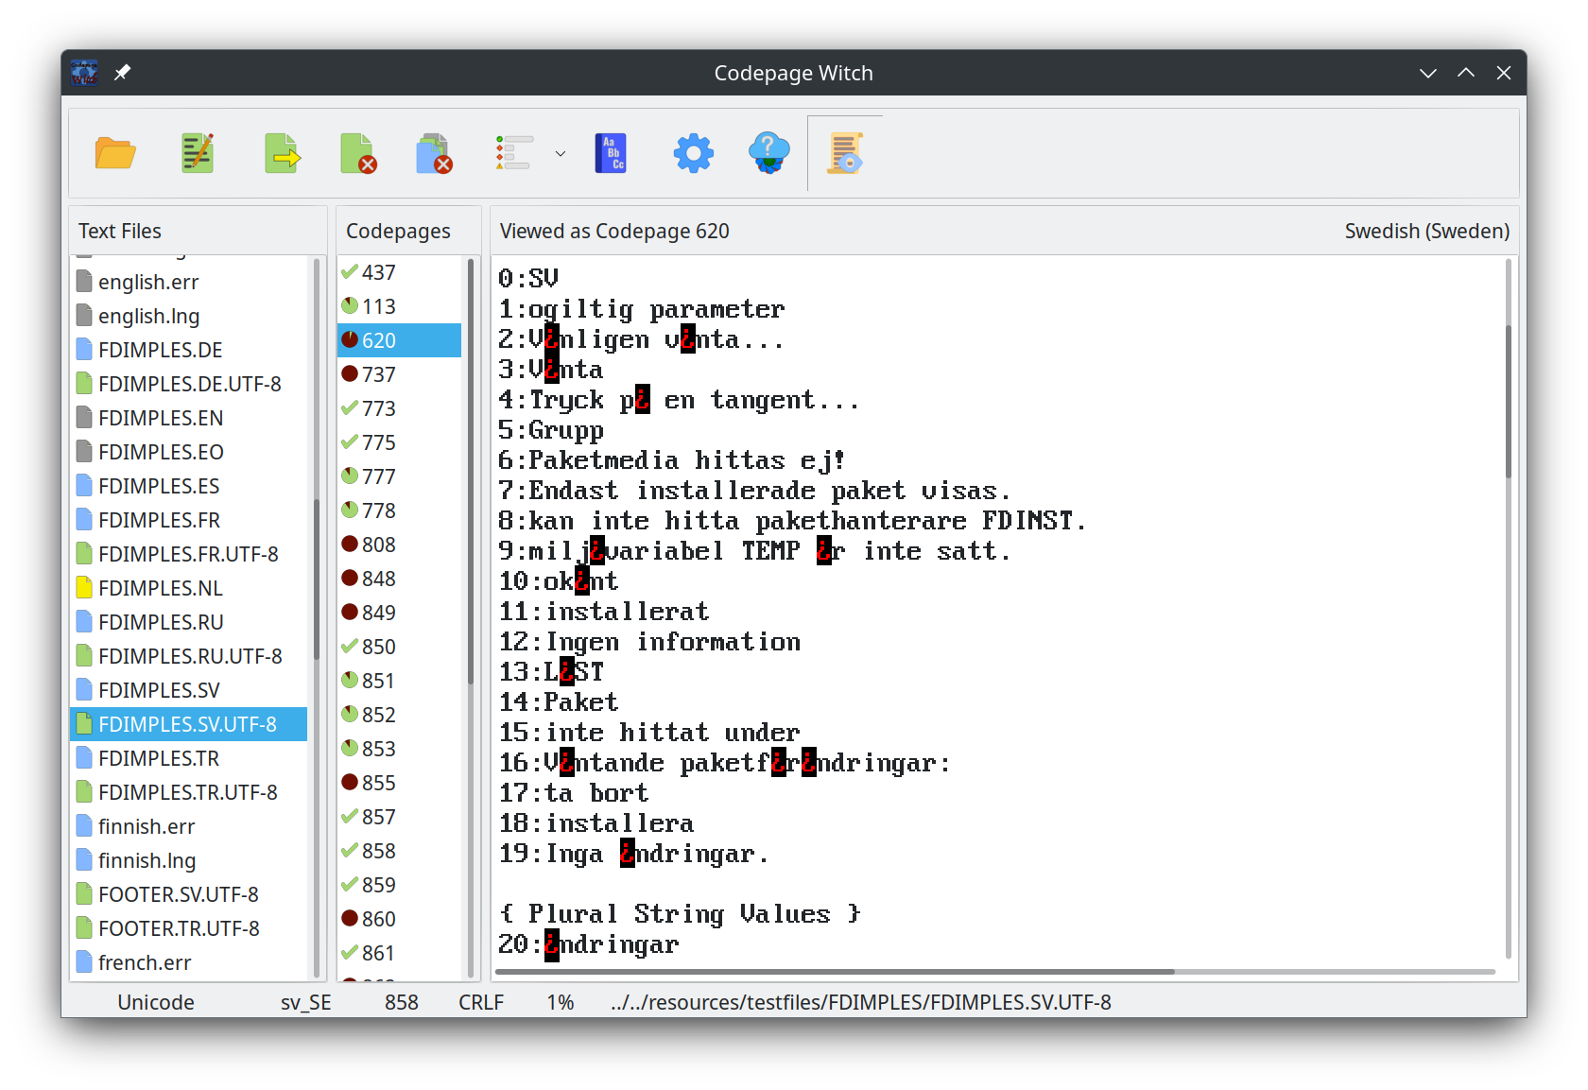1588x1090 pixels.
Task: Click the open folder icon in toolbar
Action: (115, 153)
